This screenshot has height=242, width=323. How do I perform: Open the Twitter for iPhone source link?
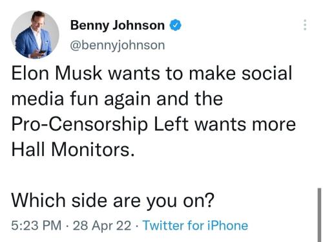pyautogui.click(x=195, y=226)
